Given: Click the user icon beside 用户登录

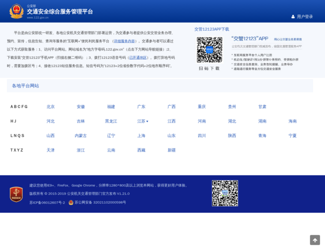Looking at the screenshot, I should pos(293,16).
